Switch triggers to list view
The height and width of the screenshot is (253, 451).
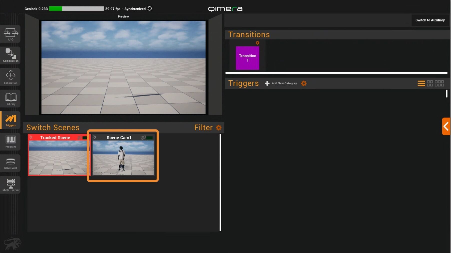(x=421, y=83)
